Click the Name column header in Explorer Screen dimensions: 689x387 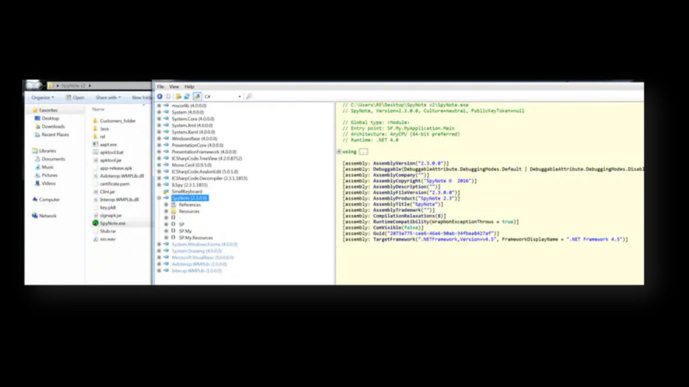(x=98, y=110)
